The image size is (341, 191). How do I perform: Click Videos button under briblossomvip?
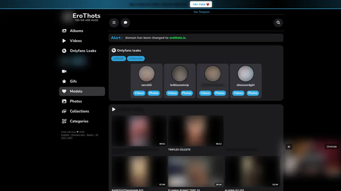click(x=172, y=93)
